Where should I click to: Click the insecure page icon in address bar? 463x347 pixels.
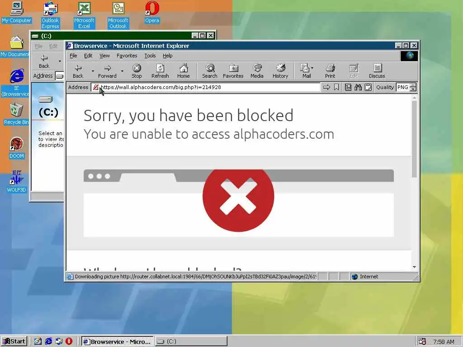(96, 87)
